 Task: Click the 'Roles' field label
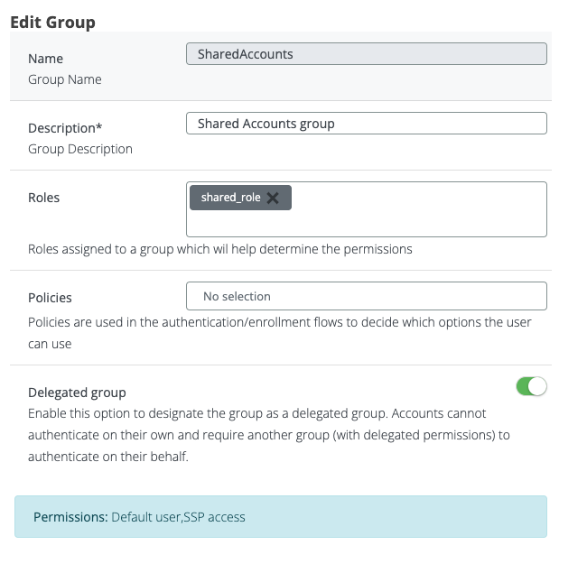pos(44,198)
